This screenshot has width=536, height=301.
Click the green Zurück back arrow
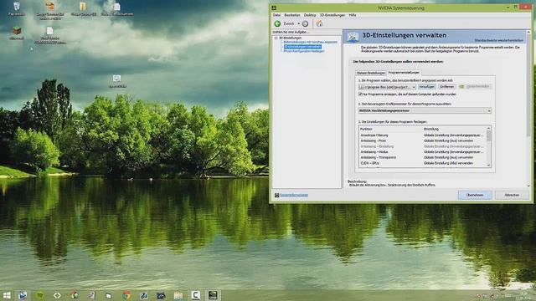coord(277,23)
